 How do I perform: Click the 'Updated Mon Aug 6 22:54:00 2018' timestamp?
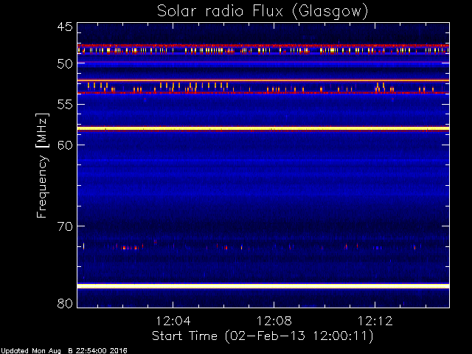pyautogui.click(x=64, y=350)
